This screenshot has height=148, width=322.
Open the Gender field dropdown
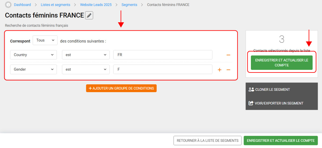[34, 69]
